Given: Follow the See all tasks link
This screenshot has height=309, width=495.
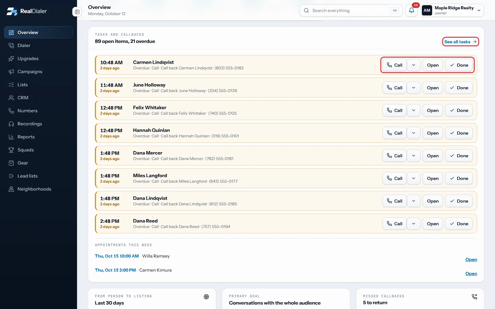Looking at the screenshot, I should (460, 42).
